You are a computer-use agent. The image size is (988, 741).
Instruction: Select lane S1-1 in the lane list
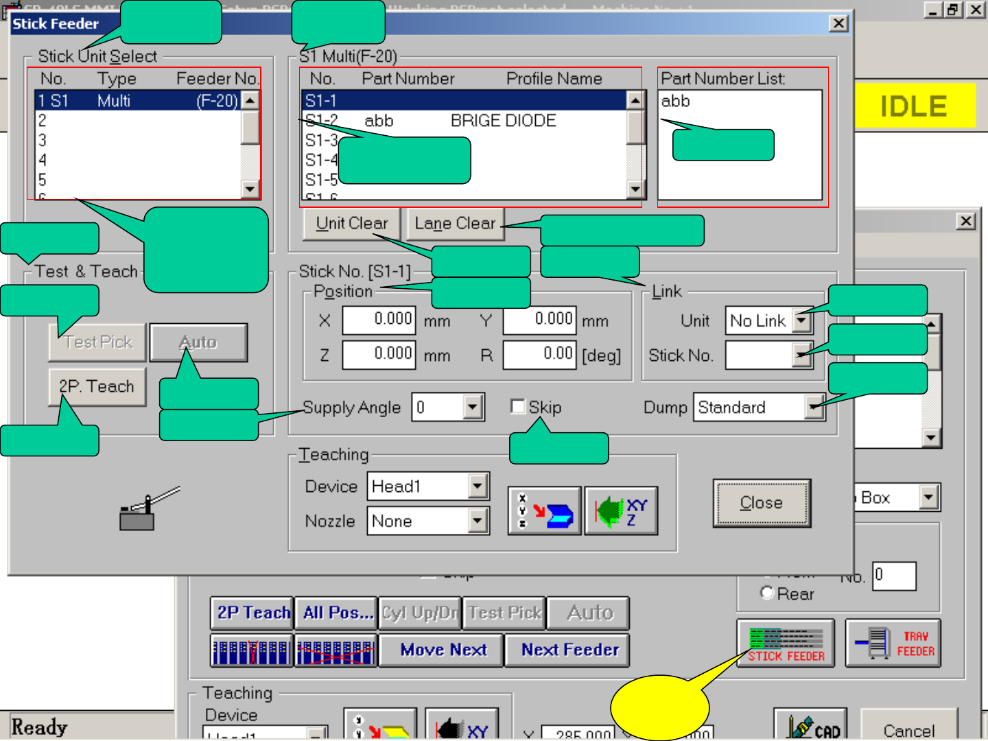464,101
